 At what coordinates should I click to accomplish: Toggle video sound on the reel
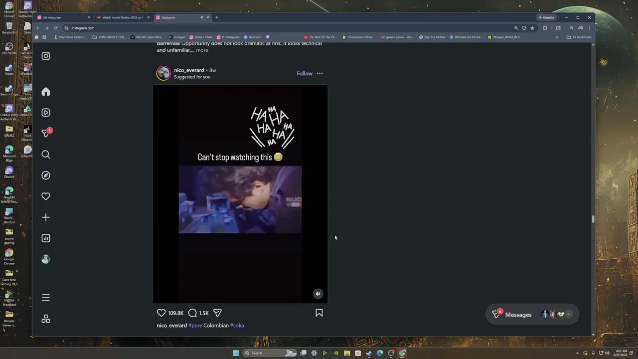point(318,294)
